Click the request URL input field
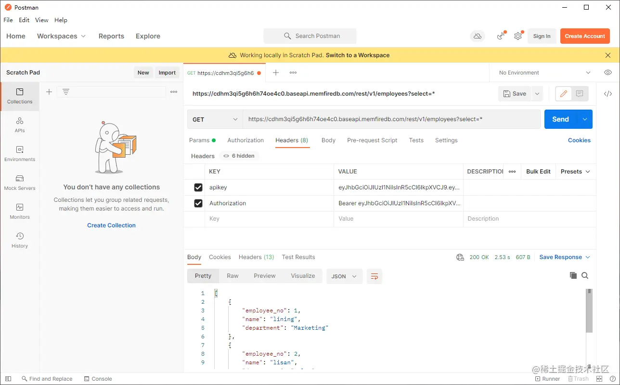 391,119
